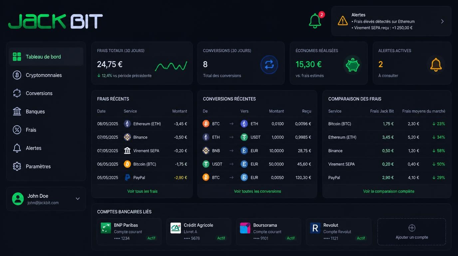This screenshot has height=256, width=458.
Task: Click the Crédit Agricole logo
Action: click(x=176, y=228)
